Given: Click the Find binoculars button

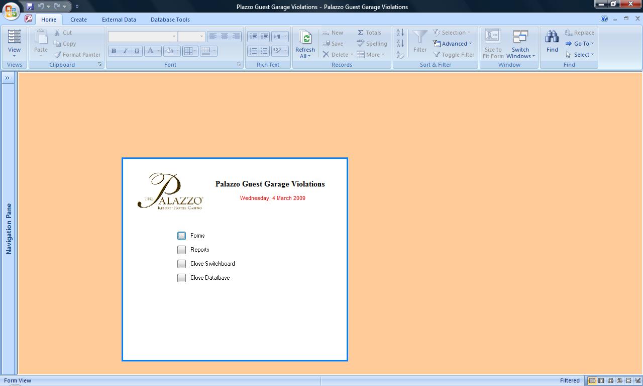Looking at the screenshot, I should (x=552, y=41).
